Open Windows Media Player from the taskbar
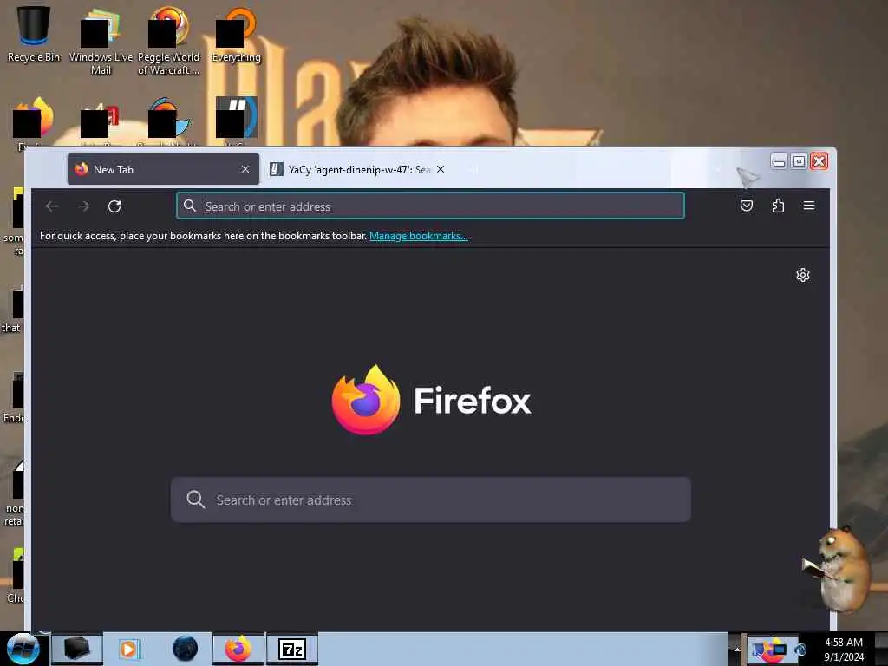888x666 pixels. click(x=128, y=649)
